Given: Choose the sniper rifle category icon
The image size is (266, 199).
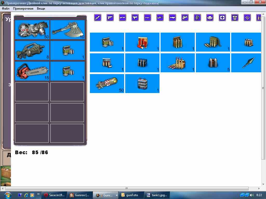Looking at the screenshot, I should pyautogui.click(x=160, y=18).
